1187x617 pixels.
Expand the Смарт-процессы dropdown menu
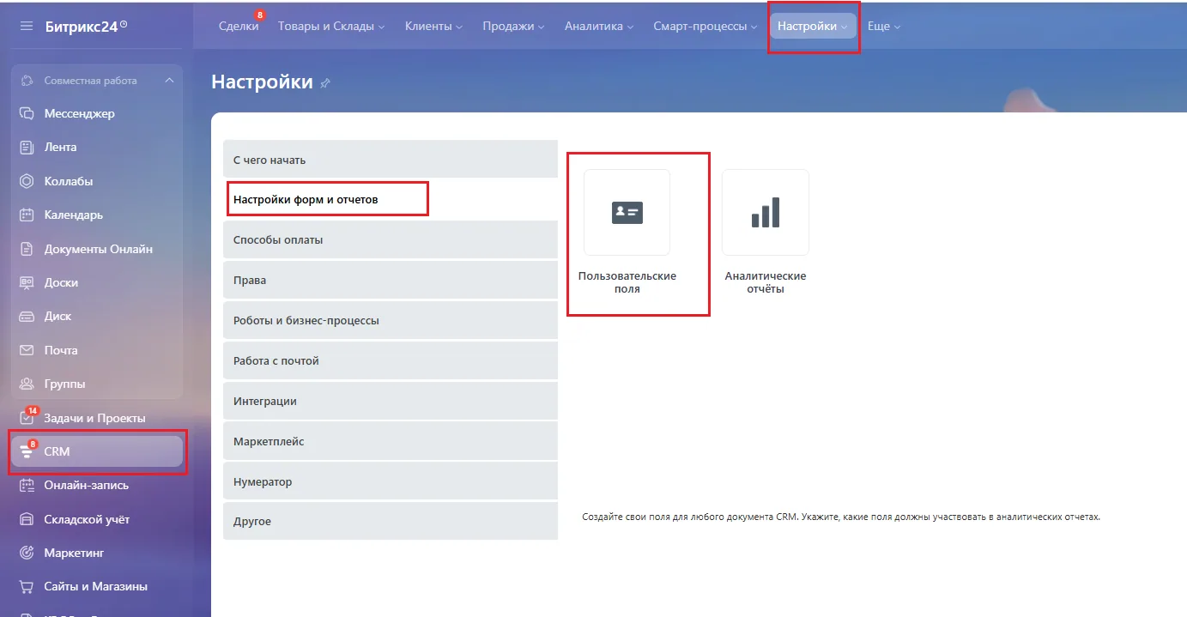tap(706, 26)
